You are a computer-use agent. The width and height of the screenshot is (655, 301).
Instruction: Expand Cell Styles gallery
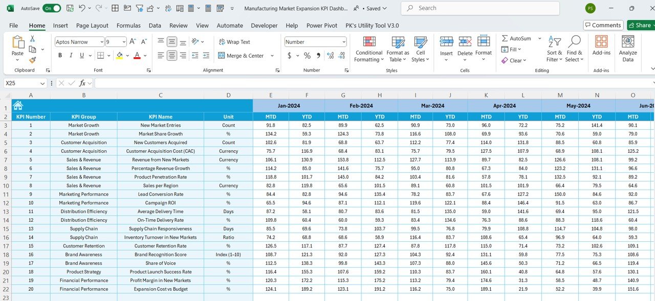[420, 49]
